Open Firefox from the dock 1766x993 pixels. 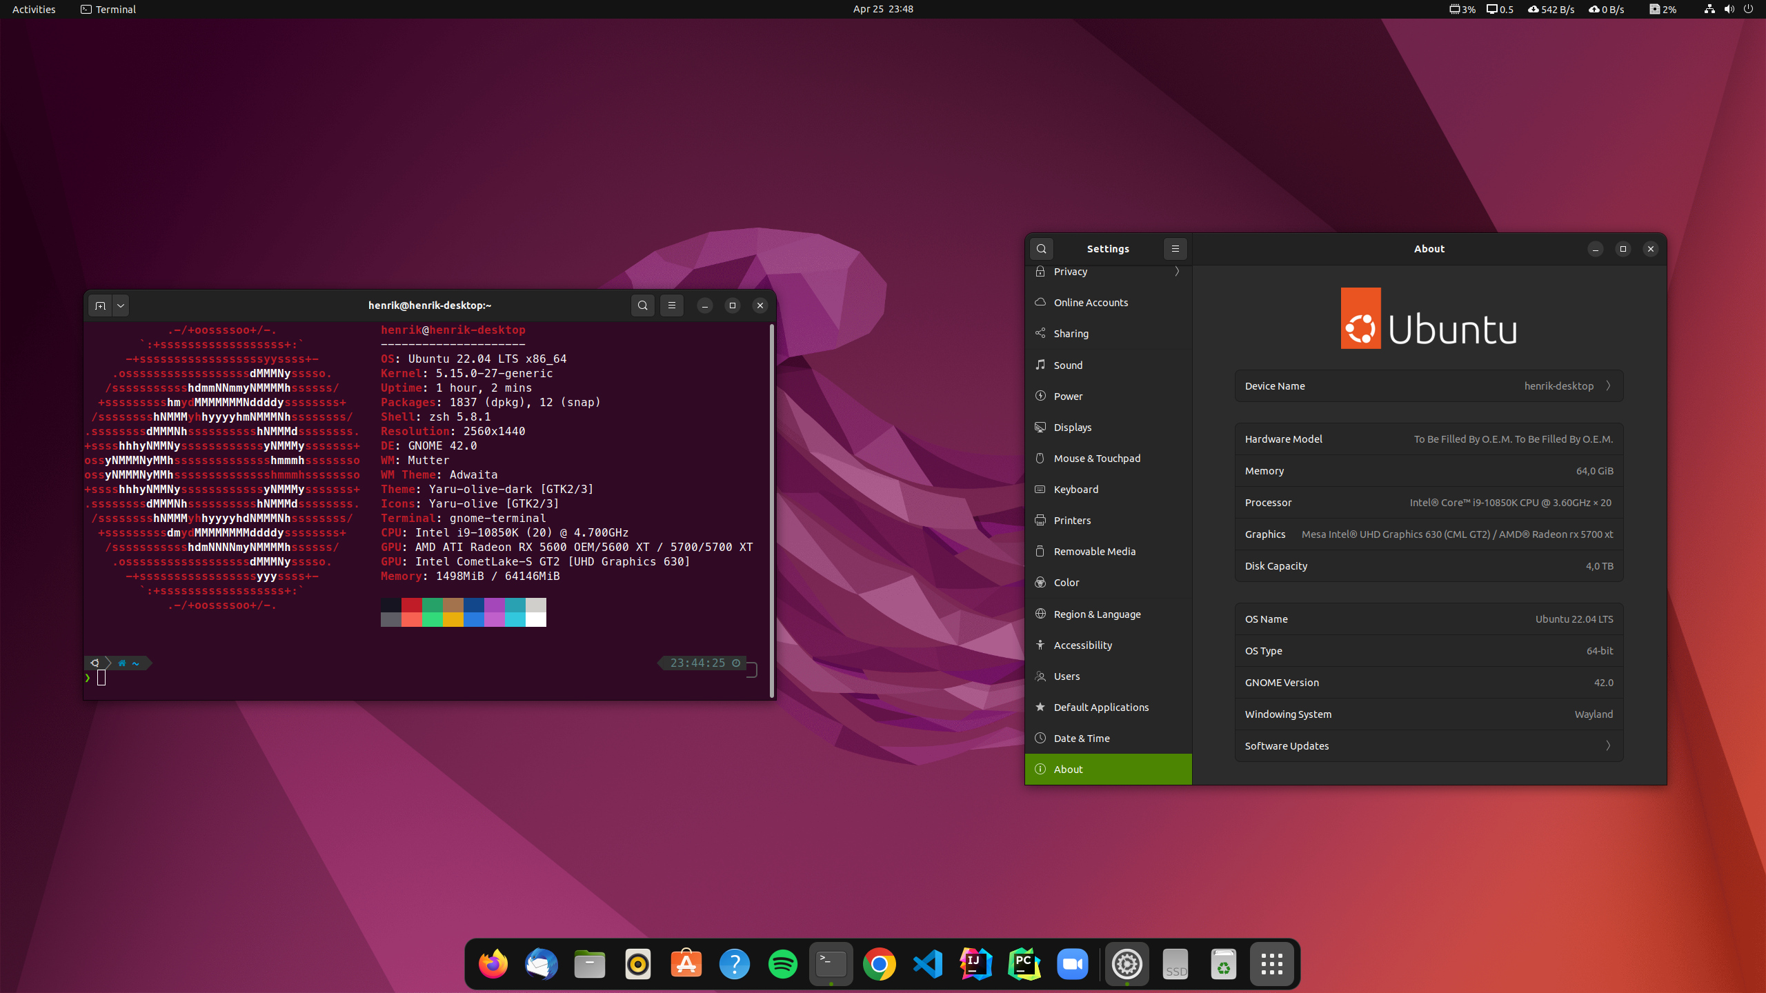coord(493,964)
